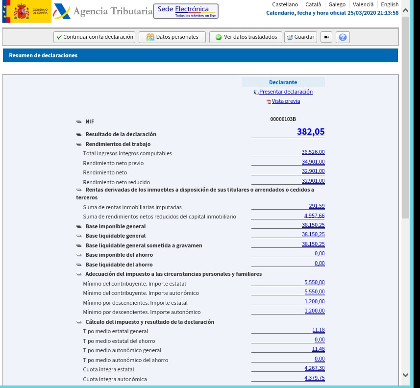420x388 pixels.
Task: Open the Vista previa PDF link
Action: (285, 101)
